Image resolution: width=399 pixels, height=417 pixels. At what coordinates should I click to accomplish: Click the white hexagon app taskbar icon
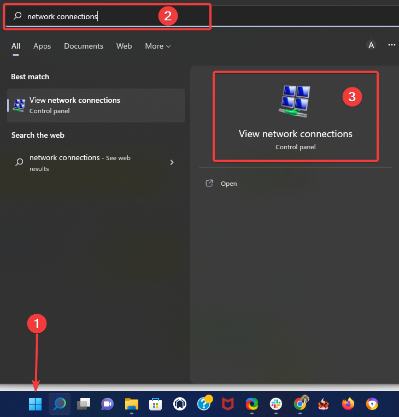[x=179, y=404]
